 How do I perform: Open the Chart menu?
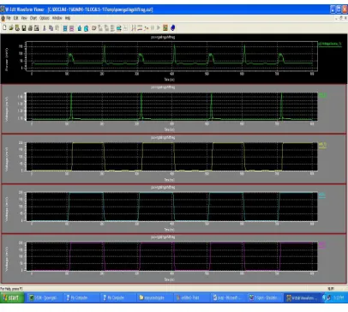pos(33,18)
